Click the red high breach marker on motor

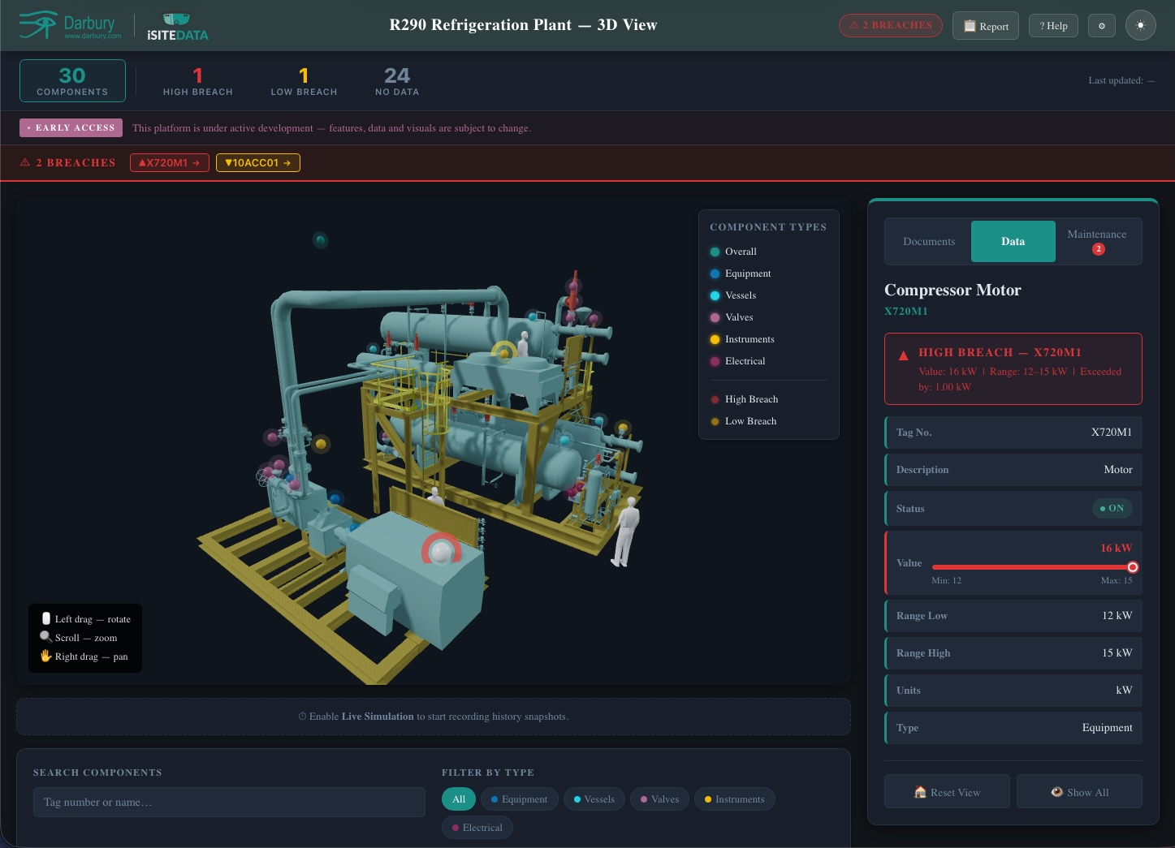441,551
